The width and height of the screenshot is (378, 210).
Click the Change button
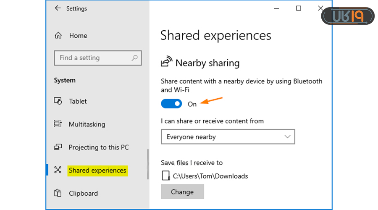[182, 192]
